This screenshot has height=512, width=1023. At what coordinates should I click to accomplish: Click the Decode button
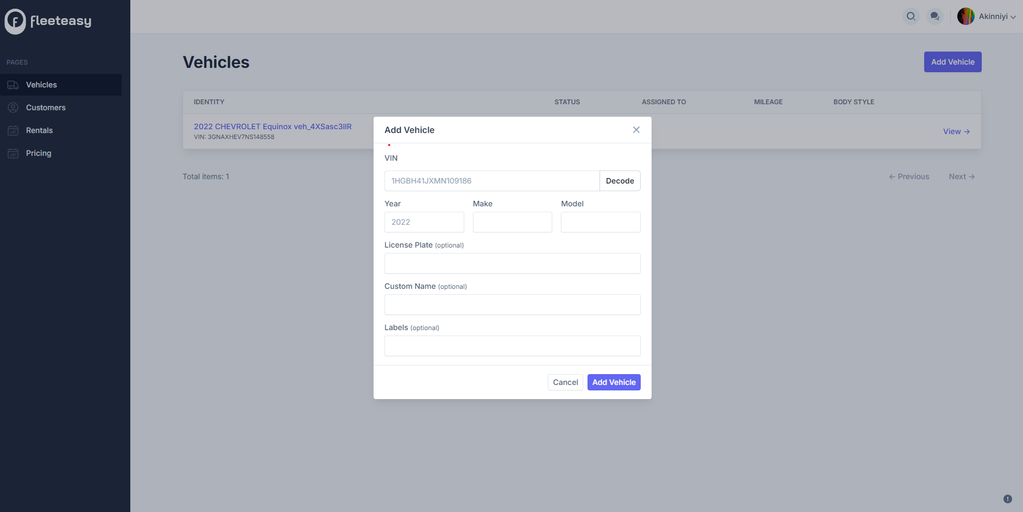(620, 181)
